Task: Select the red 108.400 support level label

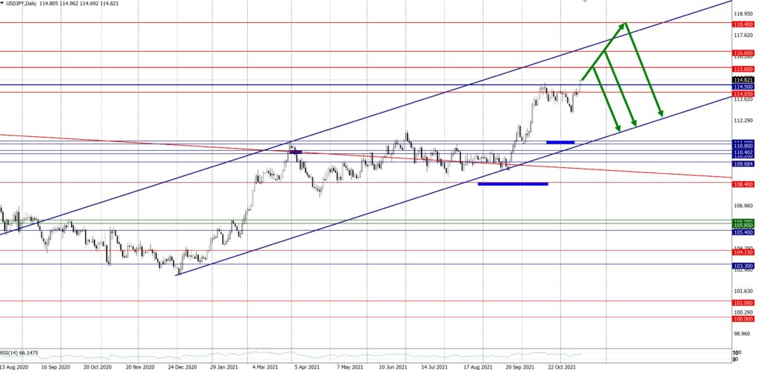Action: (x=743, y=184)
